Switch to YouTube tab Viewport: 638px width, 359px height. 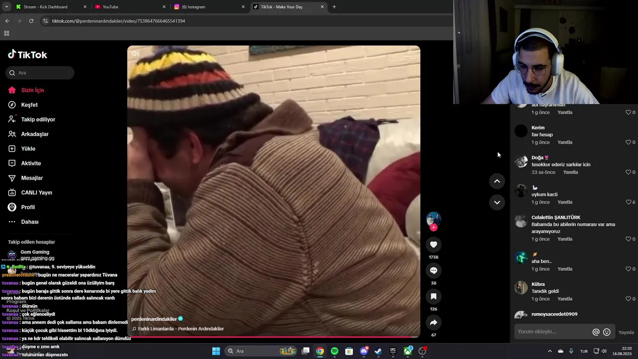point(130,7)
